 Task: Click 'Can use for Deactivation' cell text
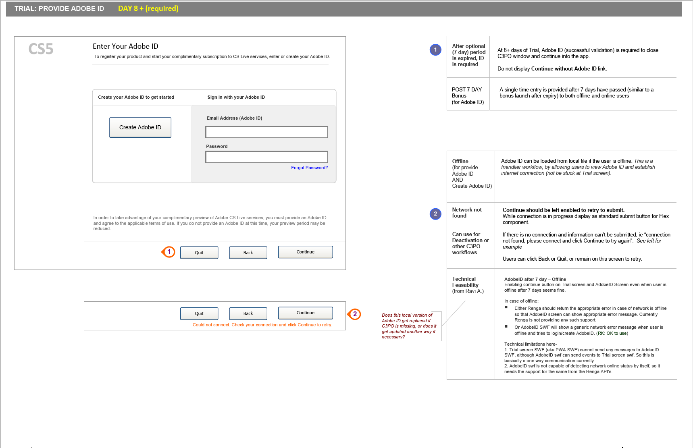tap(470, 243)
